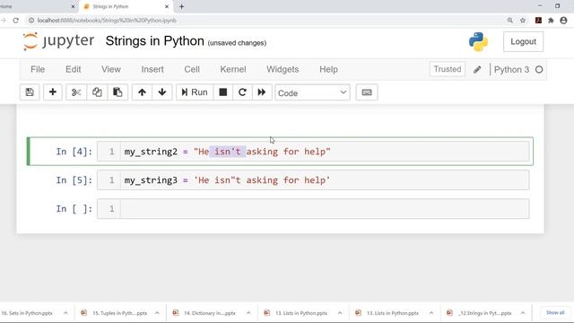Screen dimensions: 574x323
Task: Move the selected cell down with the arrow icon
Action: (x=162, y=92)
